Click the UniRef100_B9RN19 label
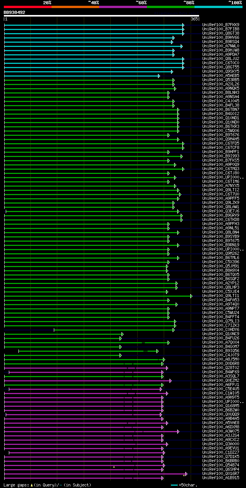The height and width of the screenshot is (488, 246). click(221, 245)
